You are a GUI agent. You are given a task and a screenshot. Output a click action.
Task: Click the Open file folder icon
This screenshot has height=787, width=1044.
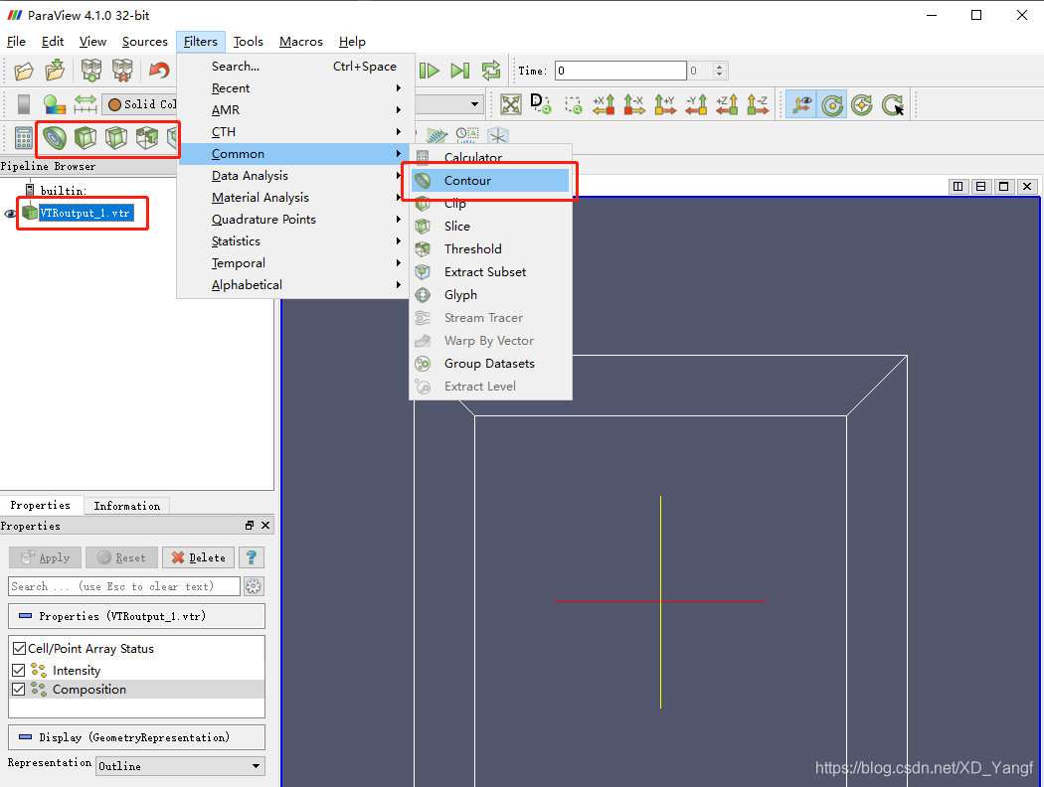(x=24, y=70)
